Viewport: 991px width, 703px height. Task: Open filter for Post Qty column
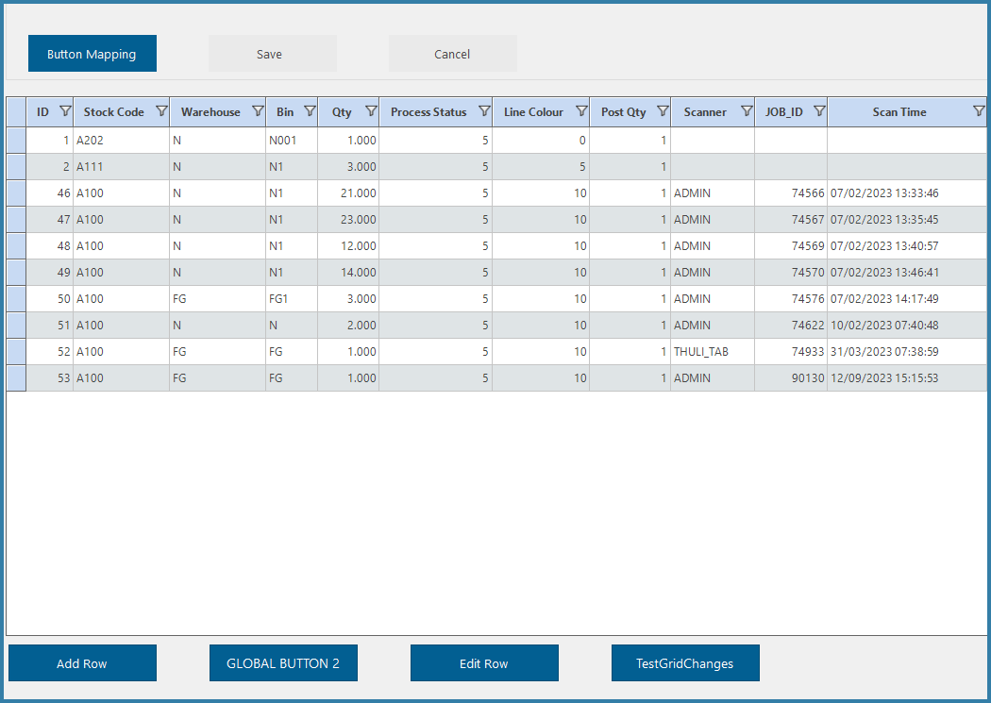663,111
